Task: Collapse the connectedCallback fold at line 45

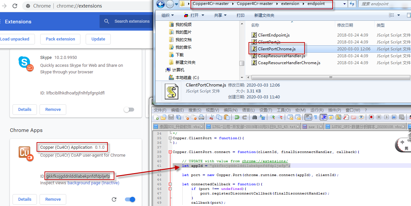Action: [x=170, y=184]
